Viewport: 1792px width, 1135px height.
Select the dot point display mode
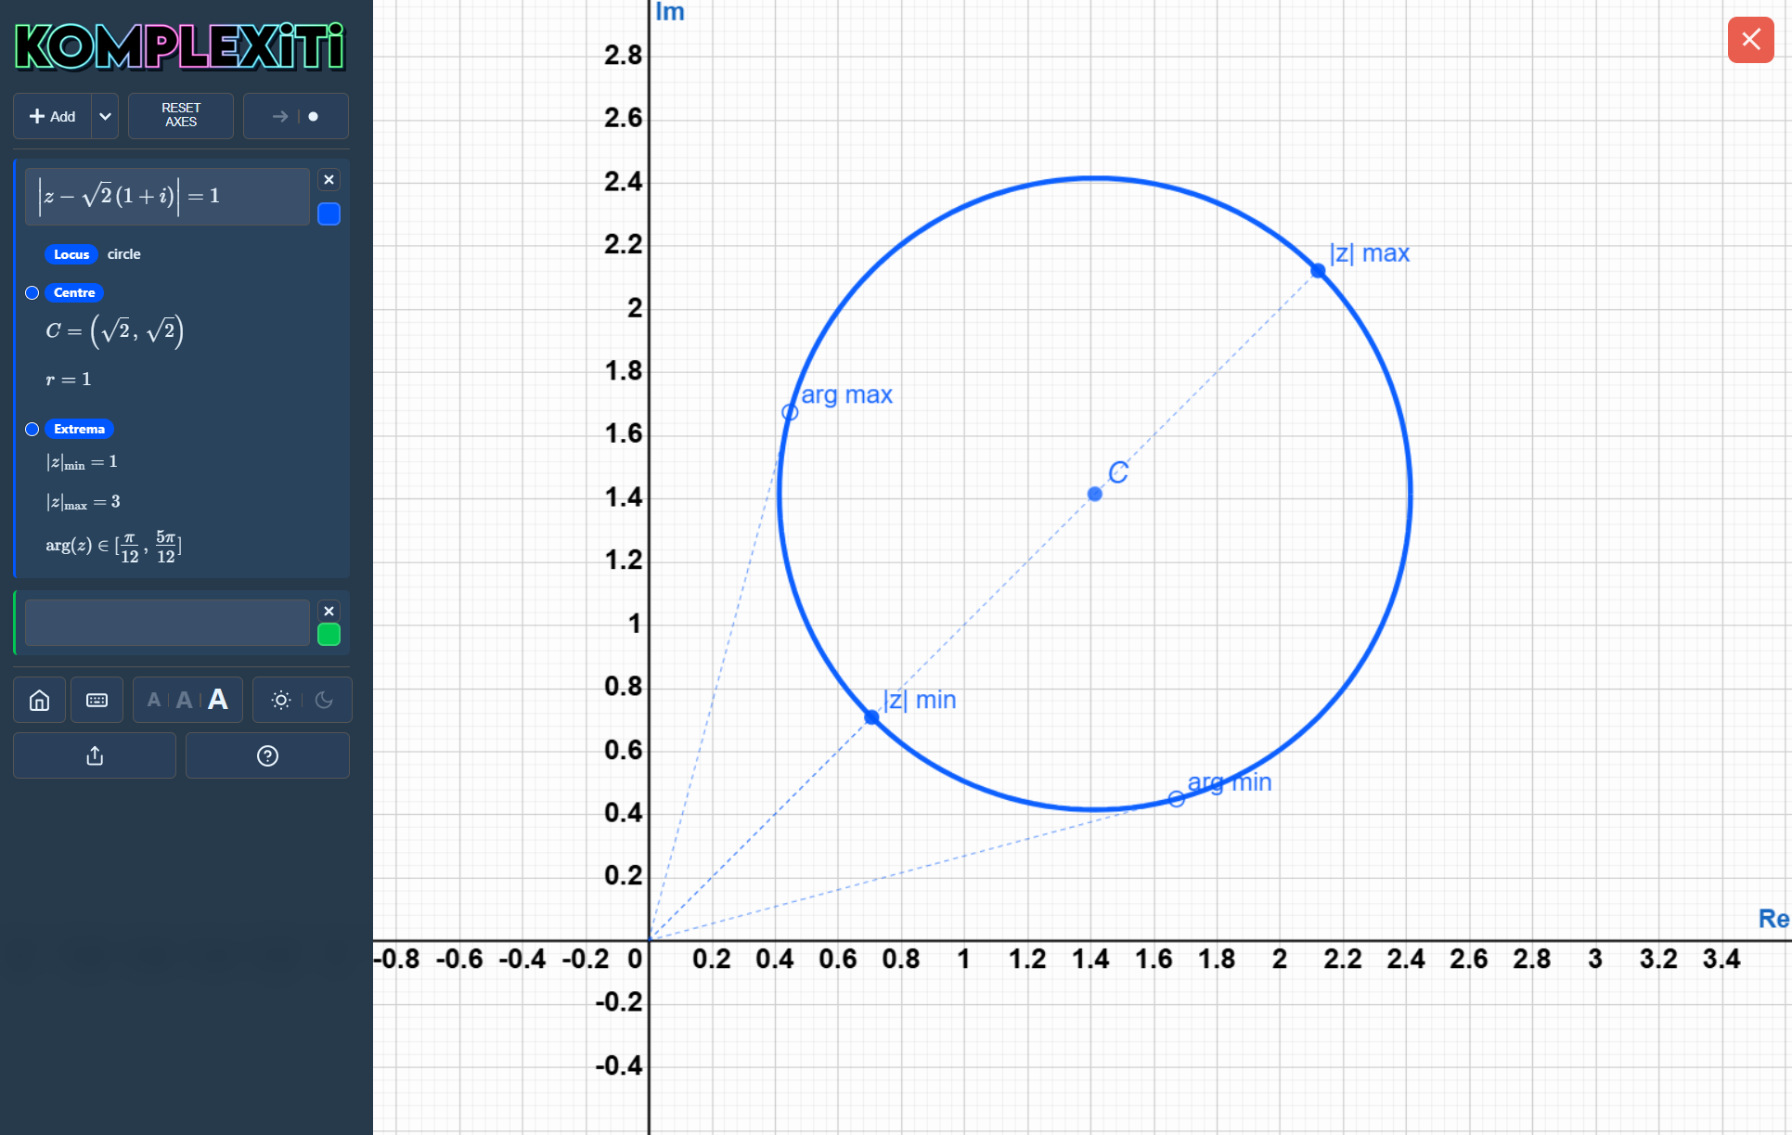coord(314,116)
